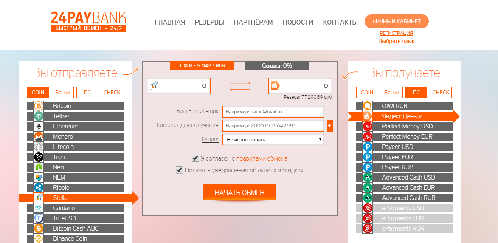Select Банки tab under Вы получаете
This screenshot has height=243, width=498.
(x=392, y=92)
